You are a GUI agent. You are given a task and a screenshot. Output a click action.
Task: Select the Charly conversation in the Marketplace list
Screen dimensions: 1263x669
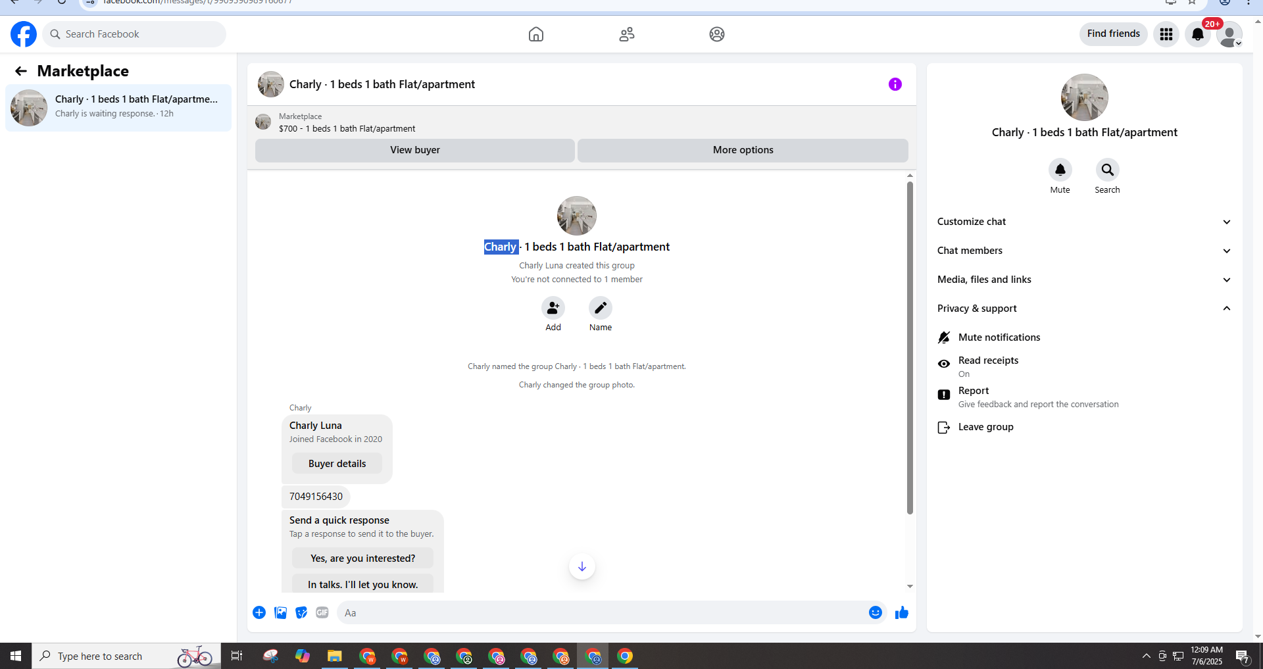tap(118, 108)
